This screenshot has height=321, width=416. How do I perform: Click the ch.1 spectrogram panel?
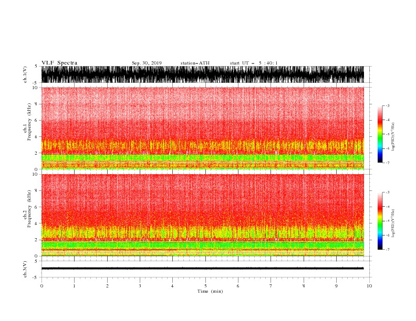202,128
